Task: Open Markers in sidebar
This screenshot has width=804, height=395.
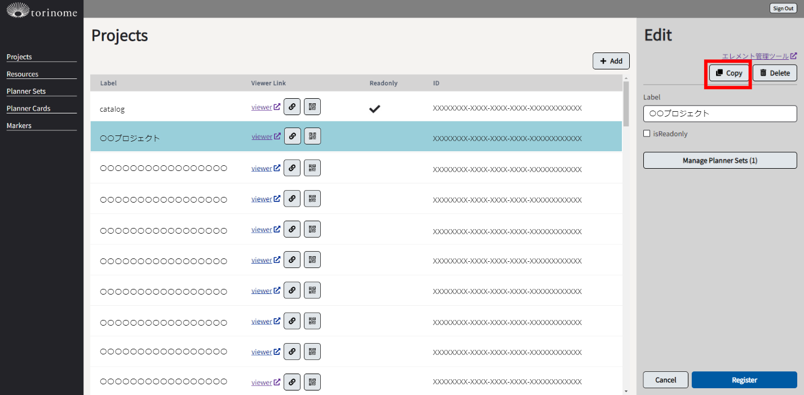Action: coord(19,125)
